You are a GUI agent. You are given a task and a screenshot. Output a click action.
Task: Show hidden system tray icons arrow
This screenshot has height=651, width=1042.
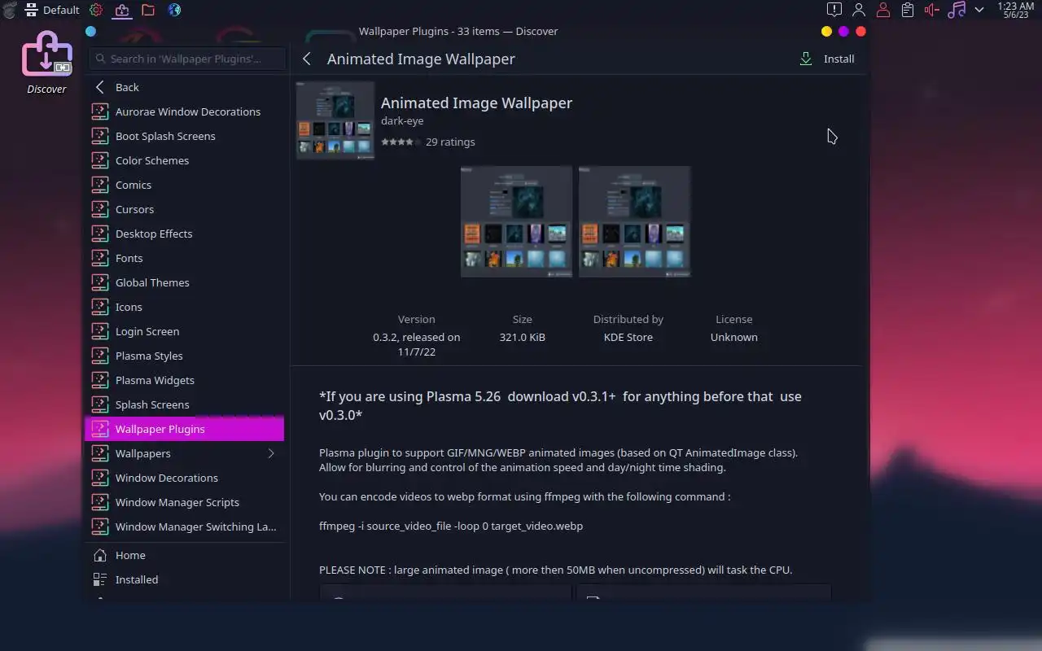[x=979, y=10]
